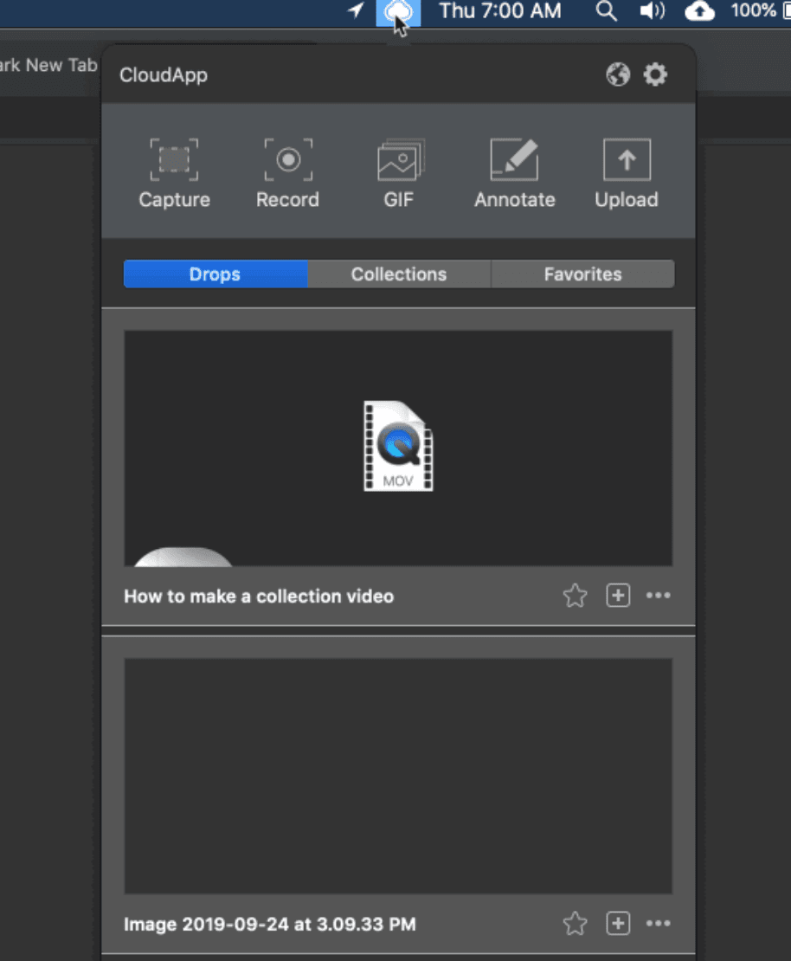The width and height of the screenshot is (791, 961).
Task: Favorite the Image 2019-09-24 drop
Action: (575, 924)
